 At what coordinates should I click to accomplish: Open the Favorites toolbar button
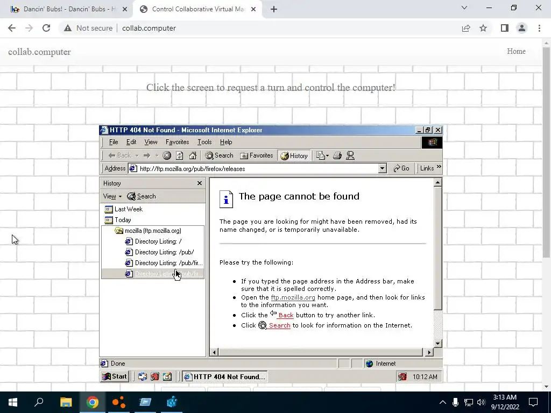pyautogui.click(x=257, y=155)
